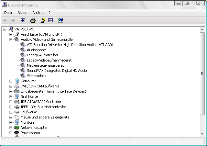207x146 pixels.
Task: Open the Datei menu
Action: click(x=8, y=13)
